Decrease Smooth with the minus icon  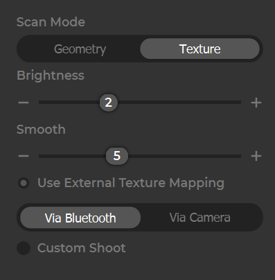(x=24, y=156)
